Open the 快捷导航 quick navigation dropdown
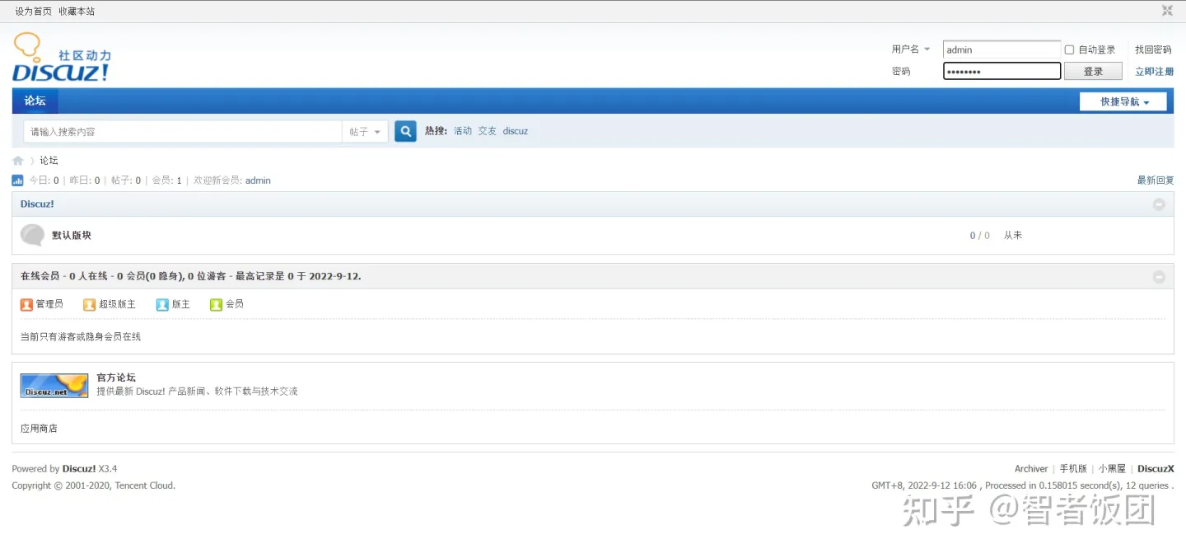The image size is (1186, 558). coord(1123,101)
